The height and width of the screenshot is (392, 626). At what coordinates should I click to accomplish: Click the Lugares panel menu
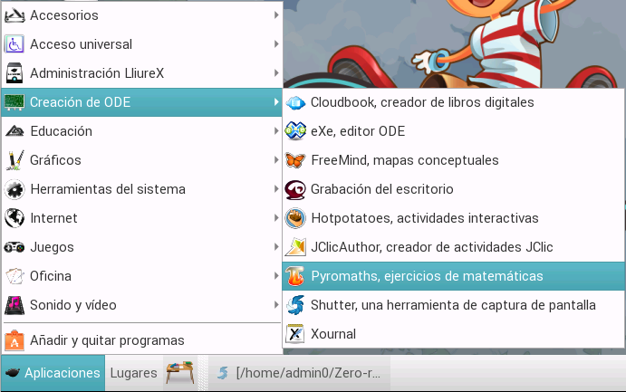pos(133,373)
